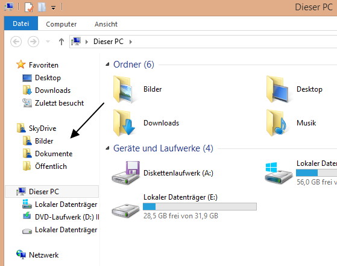This screenshot has width=337, height=266.
Task: Select Dokumente under SkyDrive
Action: pyautogui.click(x=54, y=154)
